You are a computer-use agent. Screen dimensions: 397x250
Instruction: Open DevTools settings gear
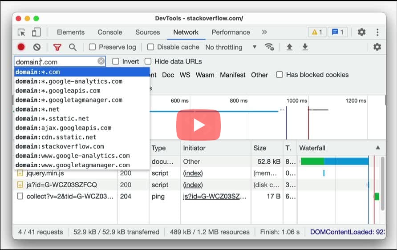point(361,32)
